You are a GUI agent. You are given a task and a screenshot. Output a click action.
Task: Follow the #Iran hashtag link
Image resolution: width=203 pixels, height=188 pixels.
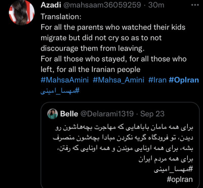[157, 80]
